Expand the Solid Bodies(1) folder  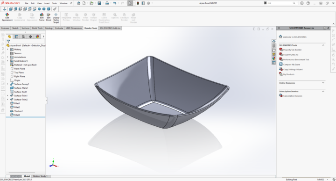8,61
